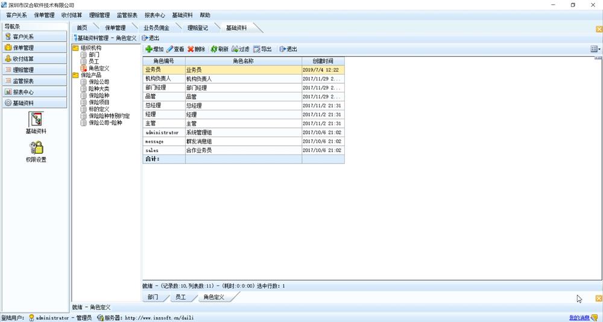Open the grid view options dropdown

pyautogui.click(x=595, y=49)
